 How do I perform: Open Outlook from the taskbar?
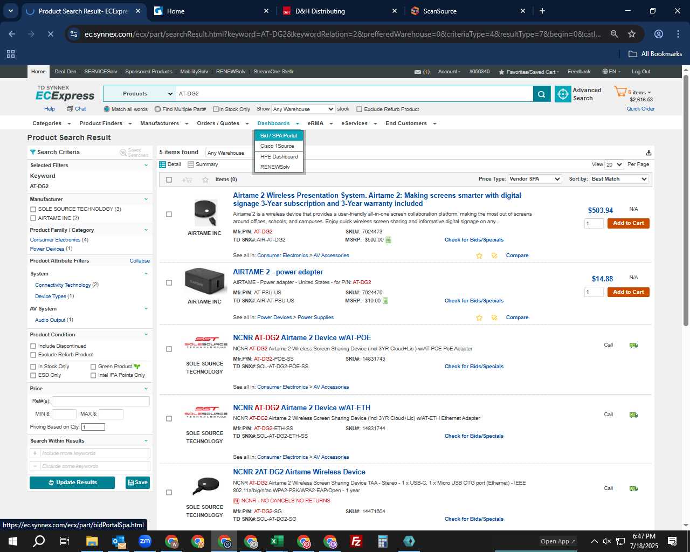point(119,541)
